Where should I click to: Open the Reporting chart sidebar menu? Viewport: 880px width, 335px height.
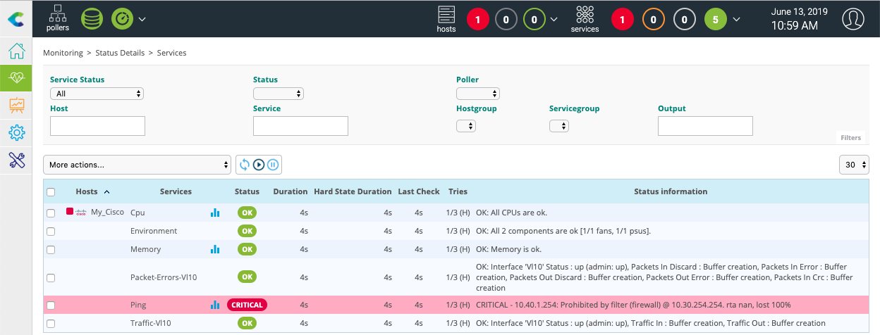16,105
